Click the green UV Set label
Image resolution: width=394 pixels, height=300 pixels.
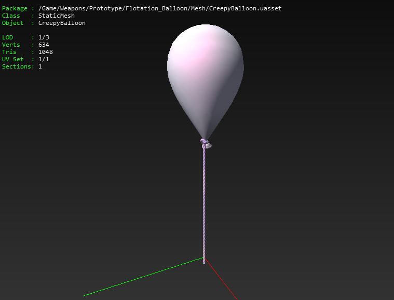point(13,60)
